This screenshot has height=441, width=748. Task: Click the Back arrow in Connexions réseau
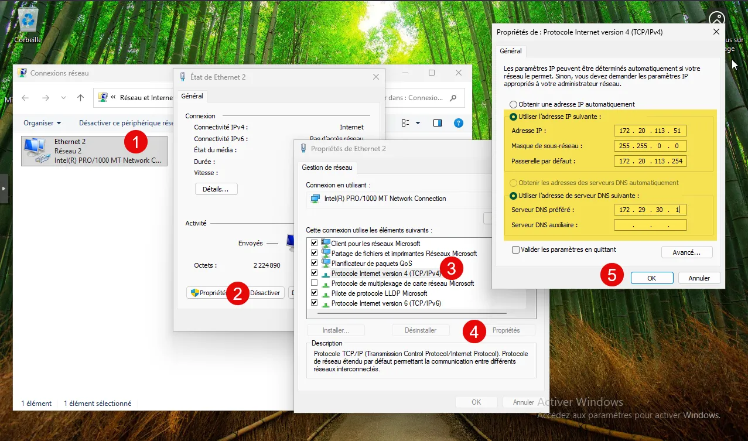tap(25, 98)
